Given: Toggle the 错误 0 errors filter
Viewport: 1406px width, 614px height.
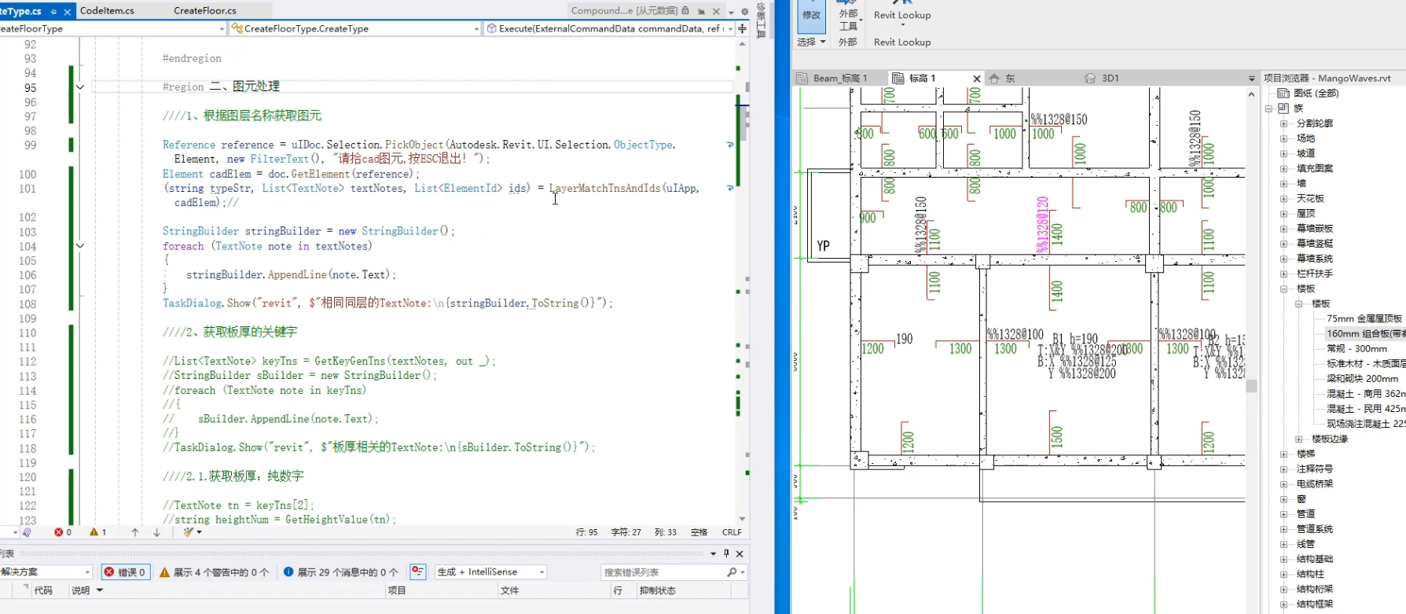Looking at the screenshot, I should pos(126,572).
